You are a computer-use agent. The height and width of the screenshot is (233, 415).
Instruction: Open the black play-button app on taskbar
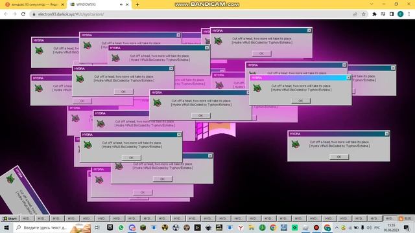(x=197, y=227)
